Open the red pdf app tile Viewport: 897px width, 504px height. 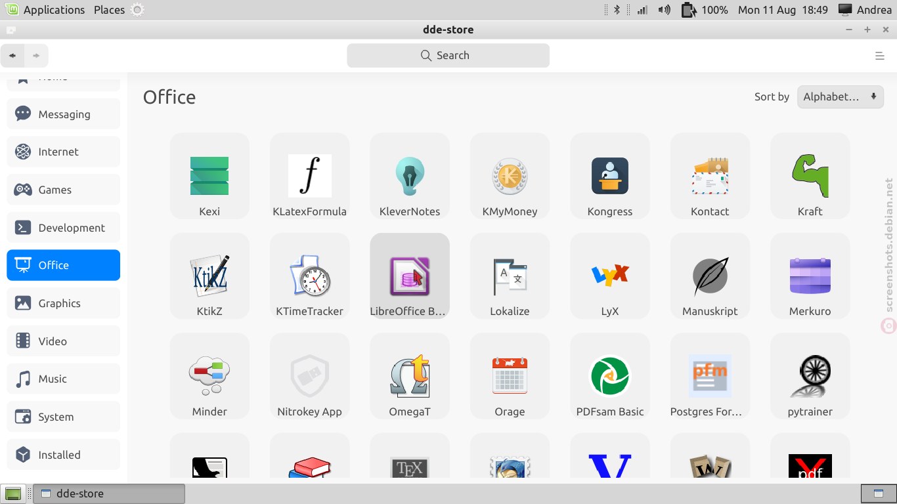[x=810, y=455]
